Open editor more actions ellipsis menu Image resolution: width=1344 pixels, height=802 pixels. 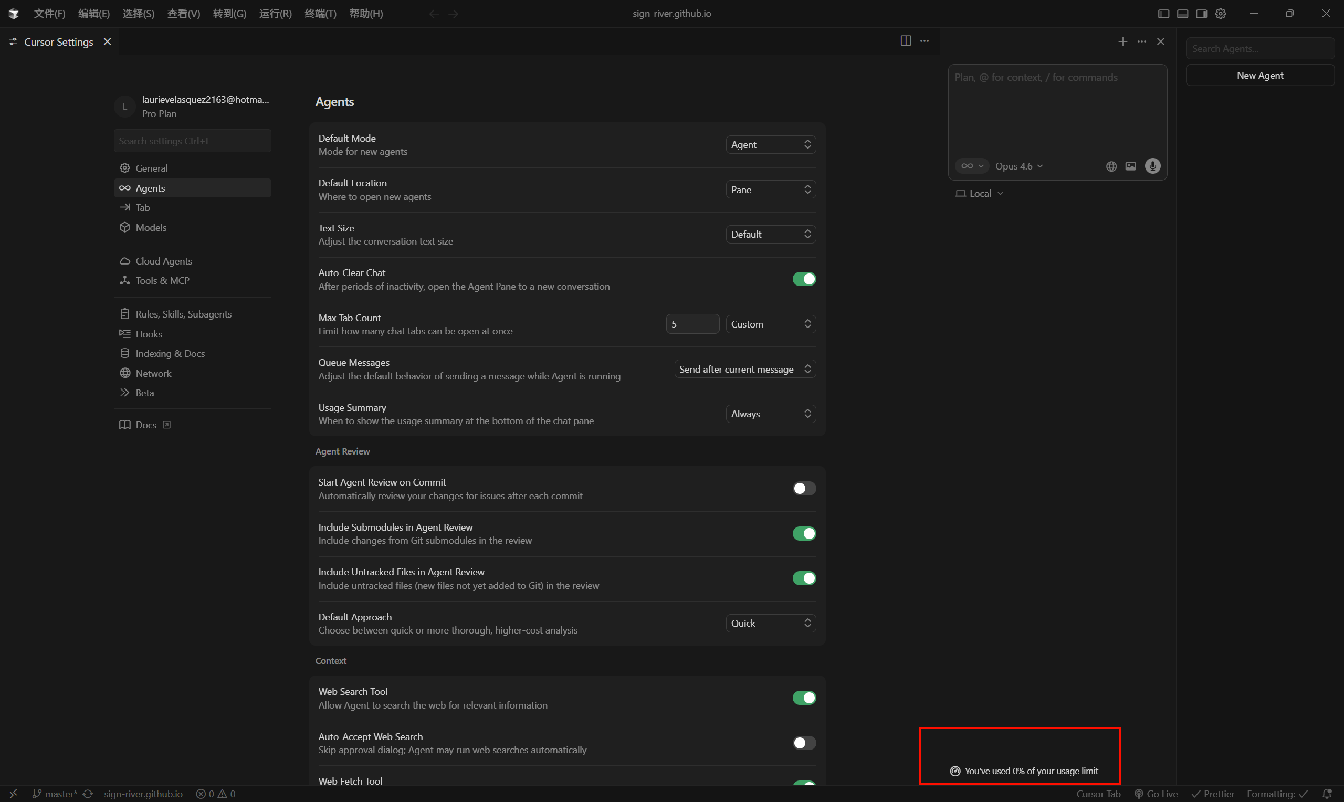925,41
